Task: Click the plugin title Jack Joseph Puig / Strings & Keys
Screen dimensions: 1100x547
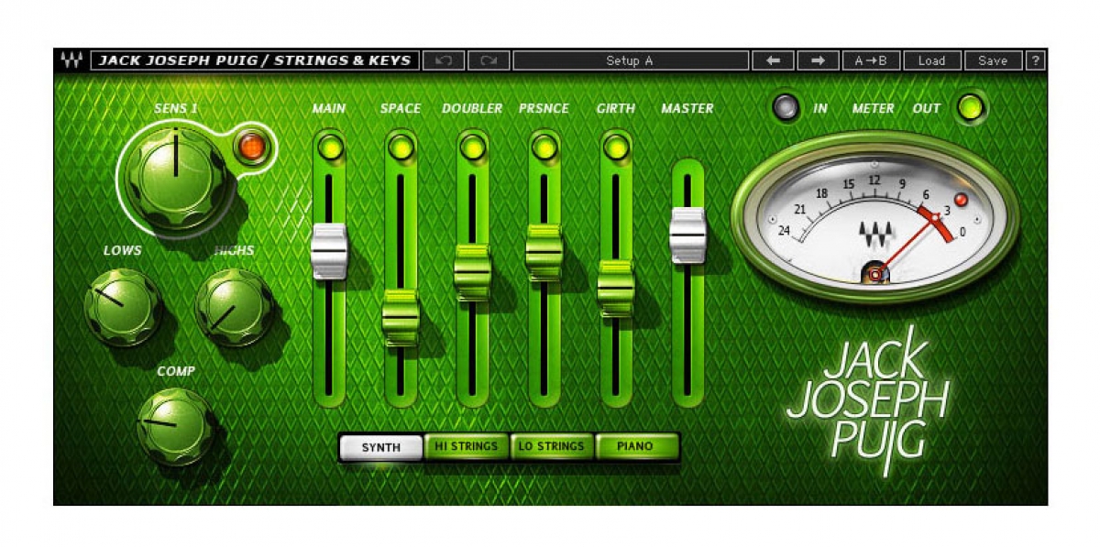Action: click(254, 61)
